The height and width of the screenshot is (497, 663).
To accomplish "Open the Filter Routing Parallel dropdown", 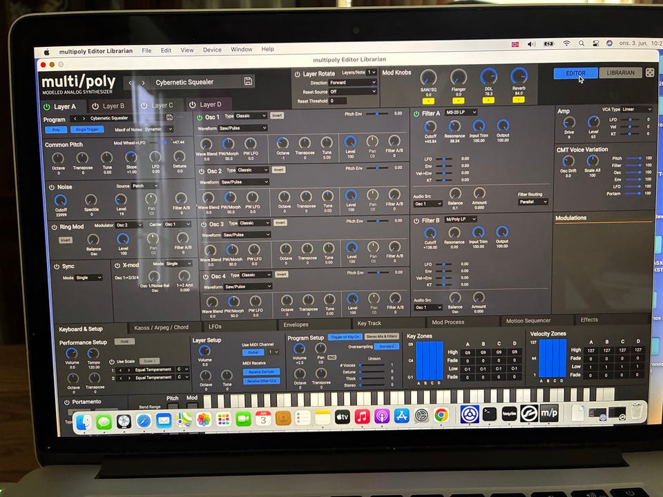I will click(x=532, y=202).
